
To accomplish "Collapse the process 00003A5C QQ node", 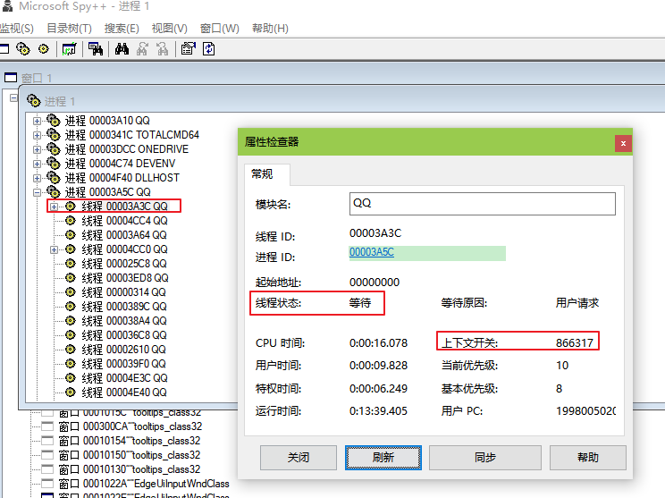I will point(37,192).
